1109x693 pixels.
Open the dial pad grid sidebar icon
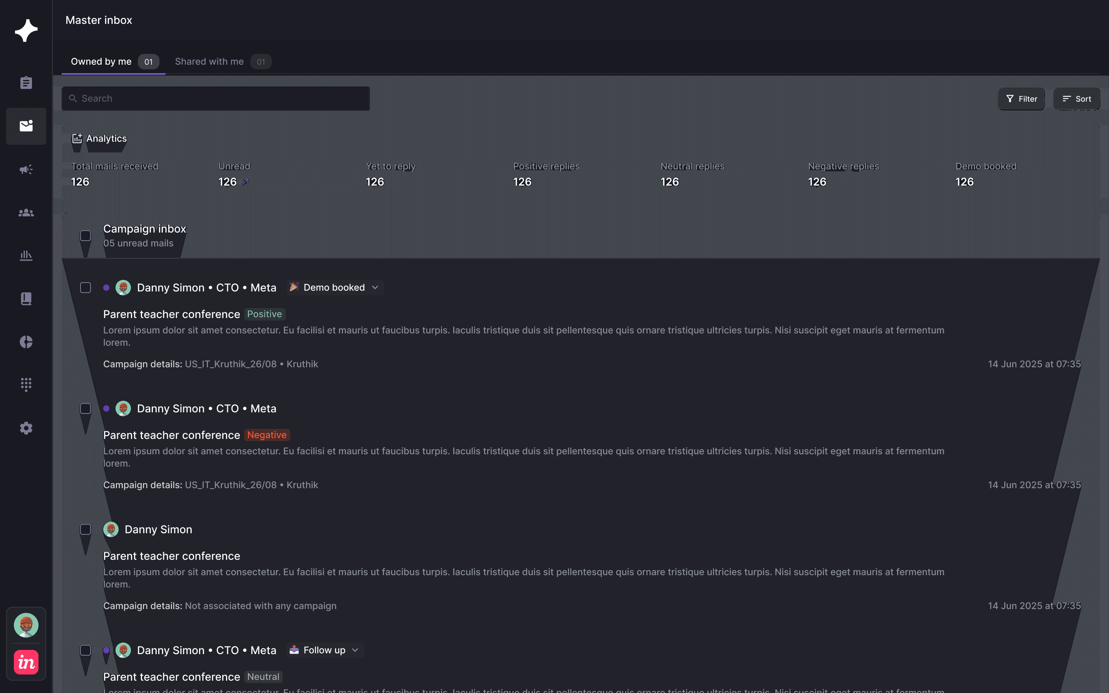point(26,385)
